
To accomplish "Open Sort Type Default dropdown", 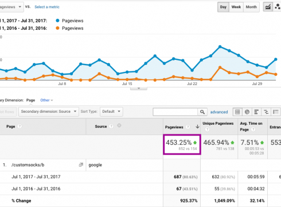I will point(111,112).
